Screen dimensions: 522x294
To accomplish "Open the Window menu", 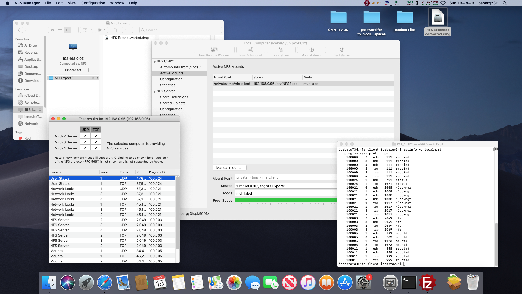I will (x=117, y=3).
